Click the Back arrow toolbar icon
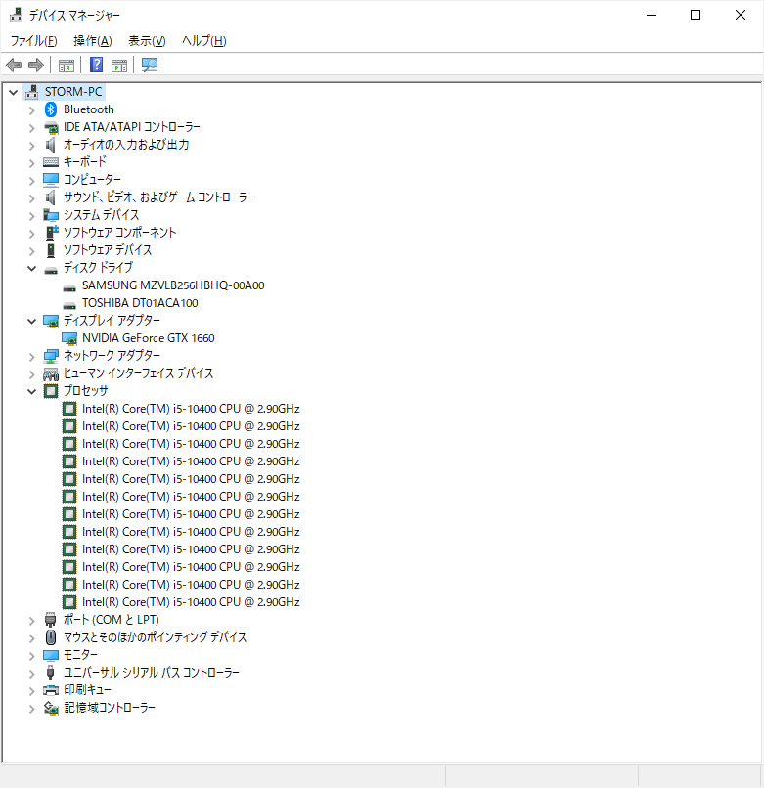This screenshot has height=788, width=764. (x=14, y=65)
